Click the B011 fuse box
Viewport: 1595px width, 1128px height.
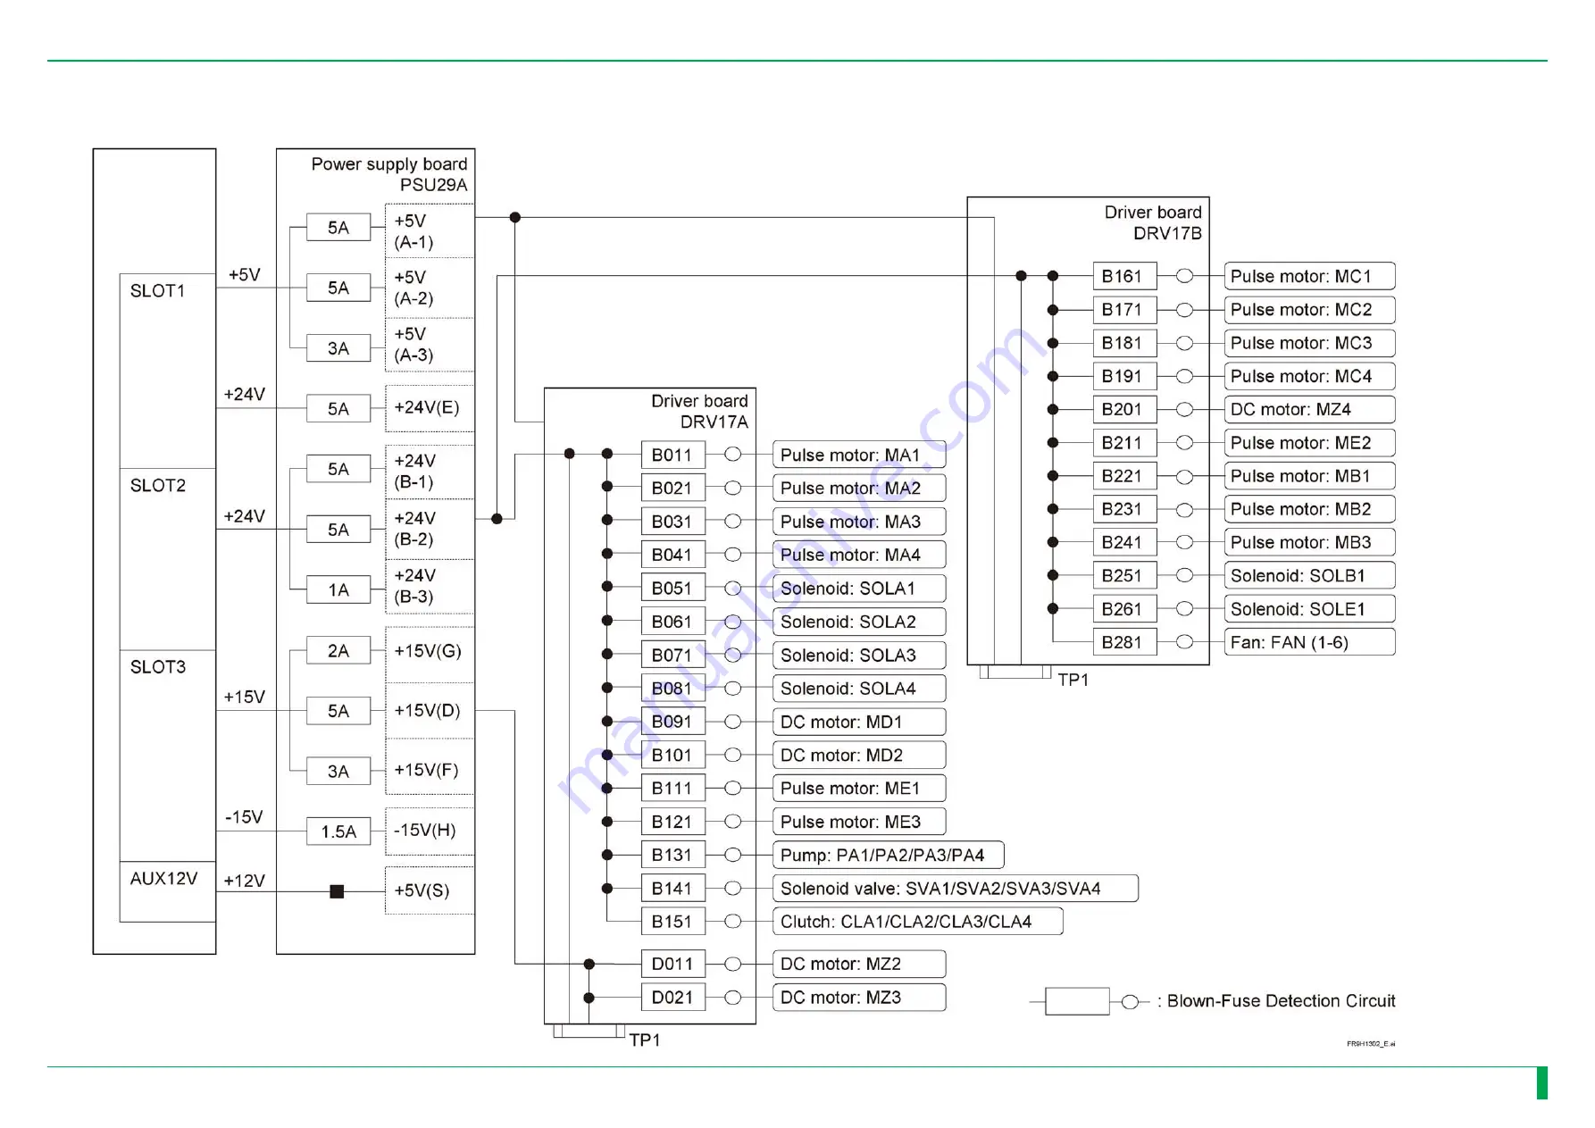(672, 455)
